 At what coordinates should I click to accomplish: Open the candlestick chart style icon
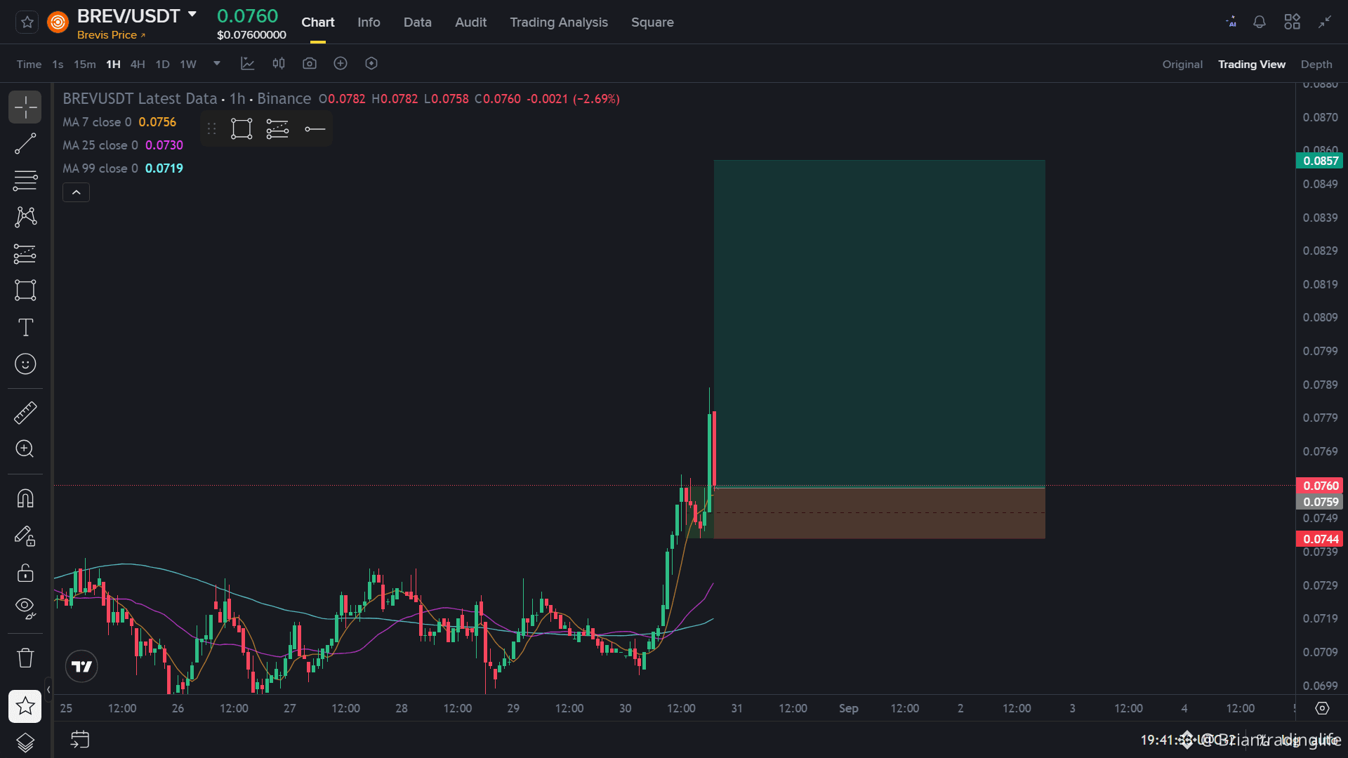coord(279,64)
